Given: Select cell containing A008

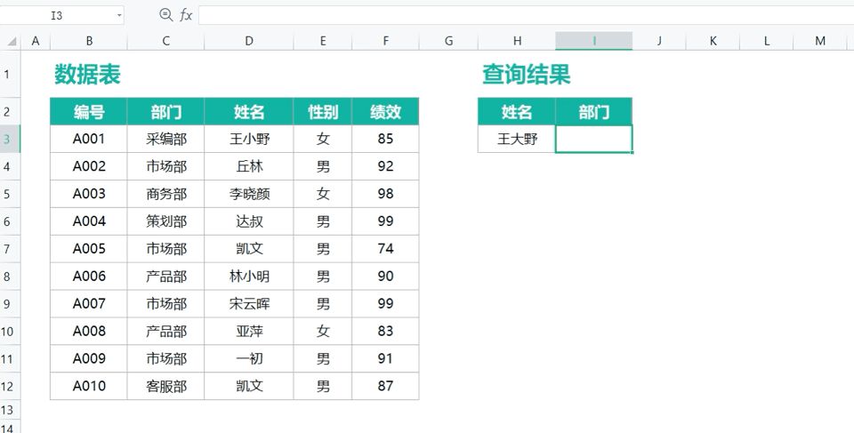Looking at the screenshot, I should [x=89, y=331].
